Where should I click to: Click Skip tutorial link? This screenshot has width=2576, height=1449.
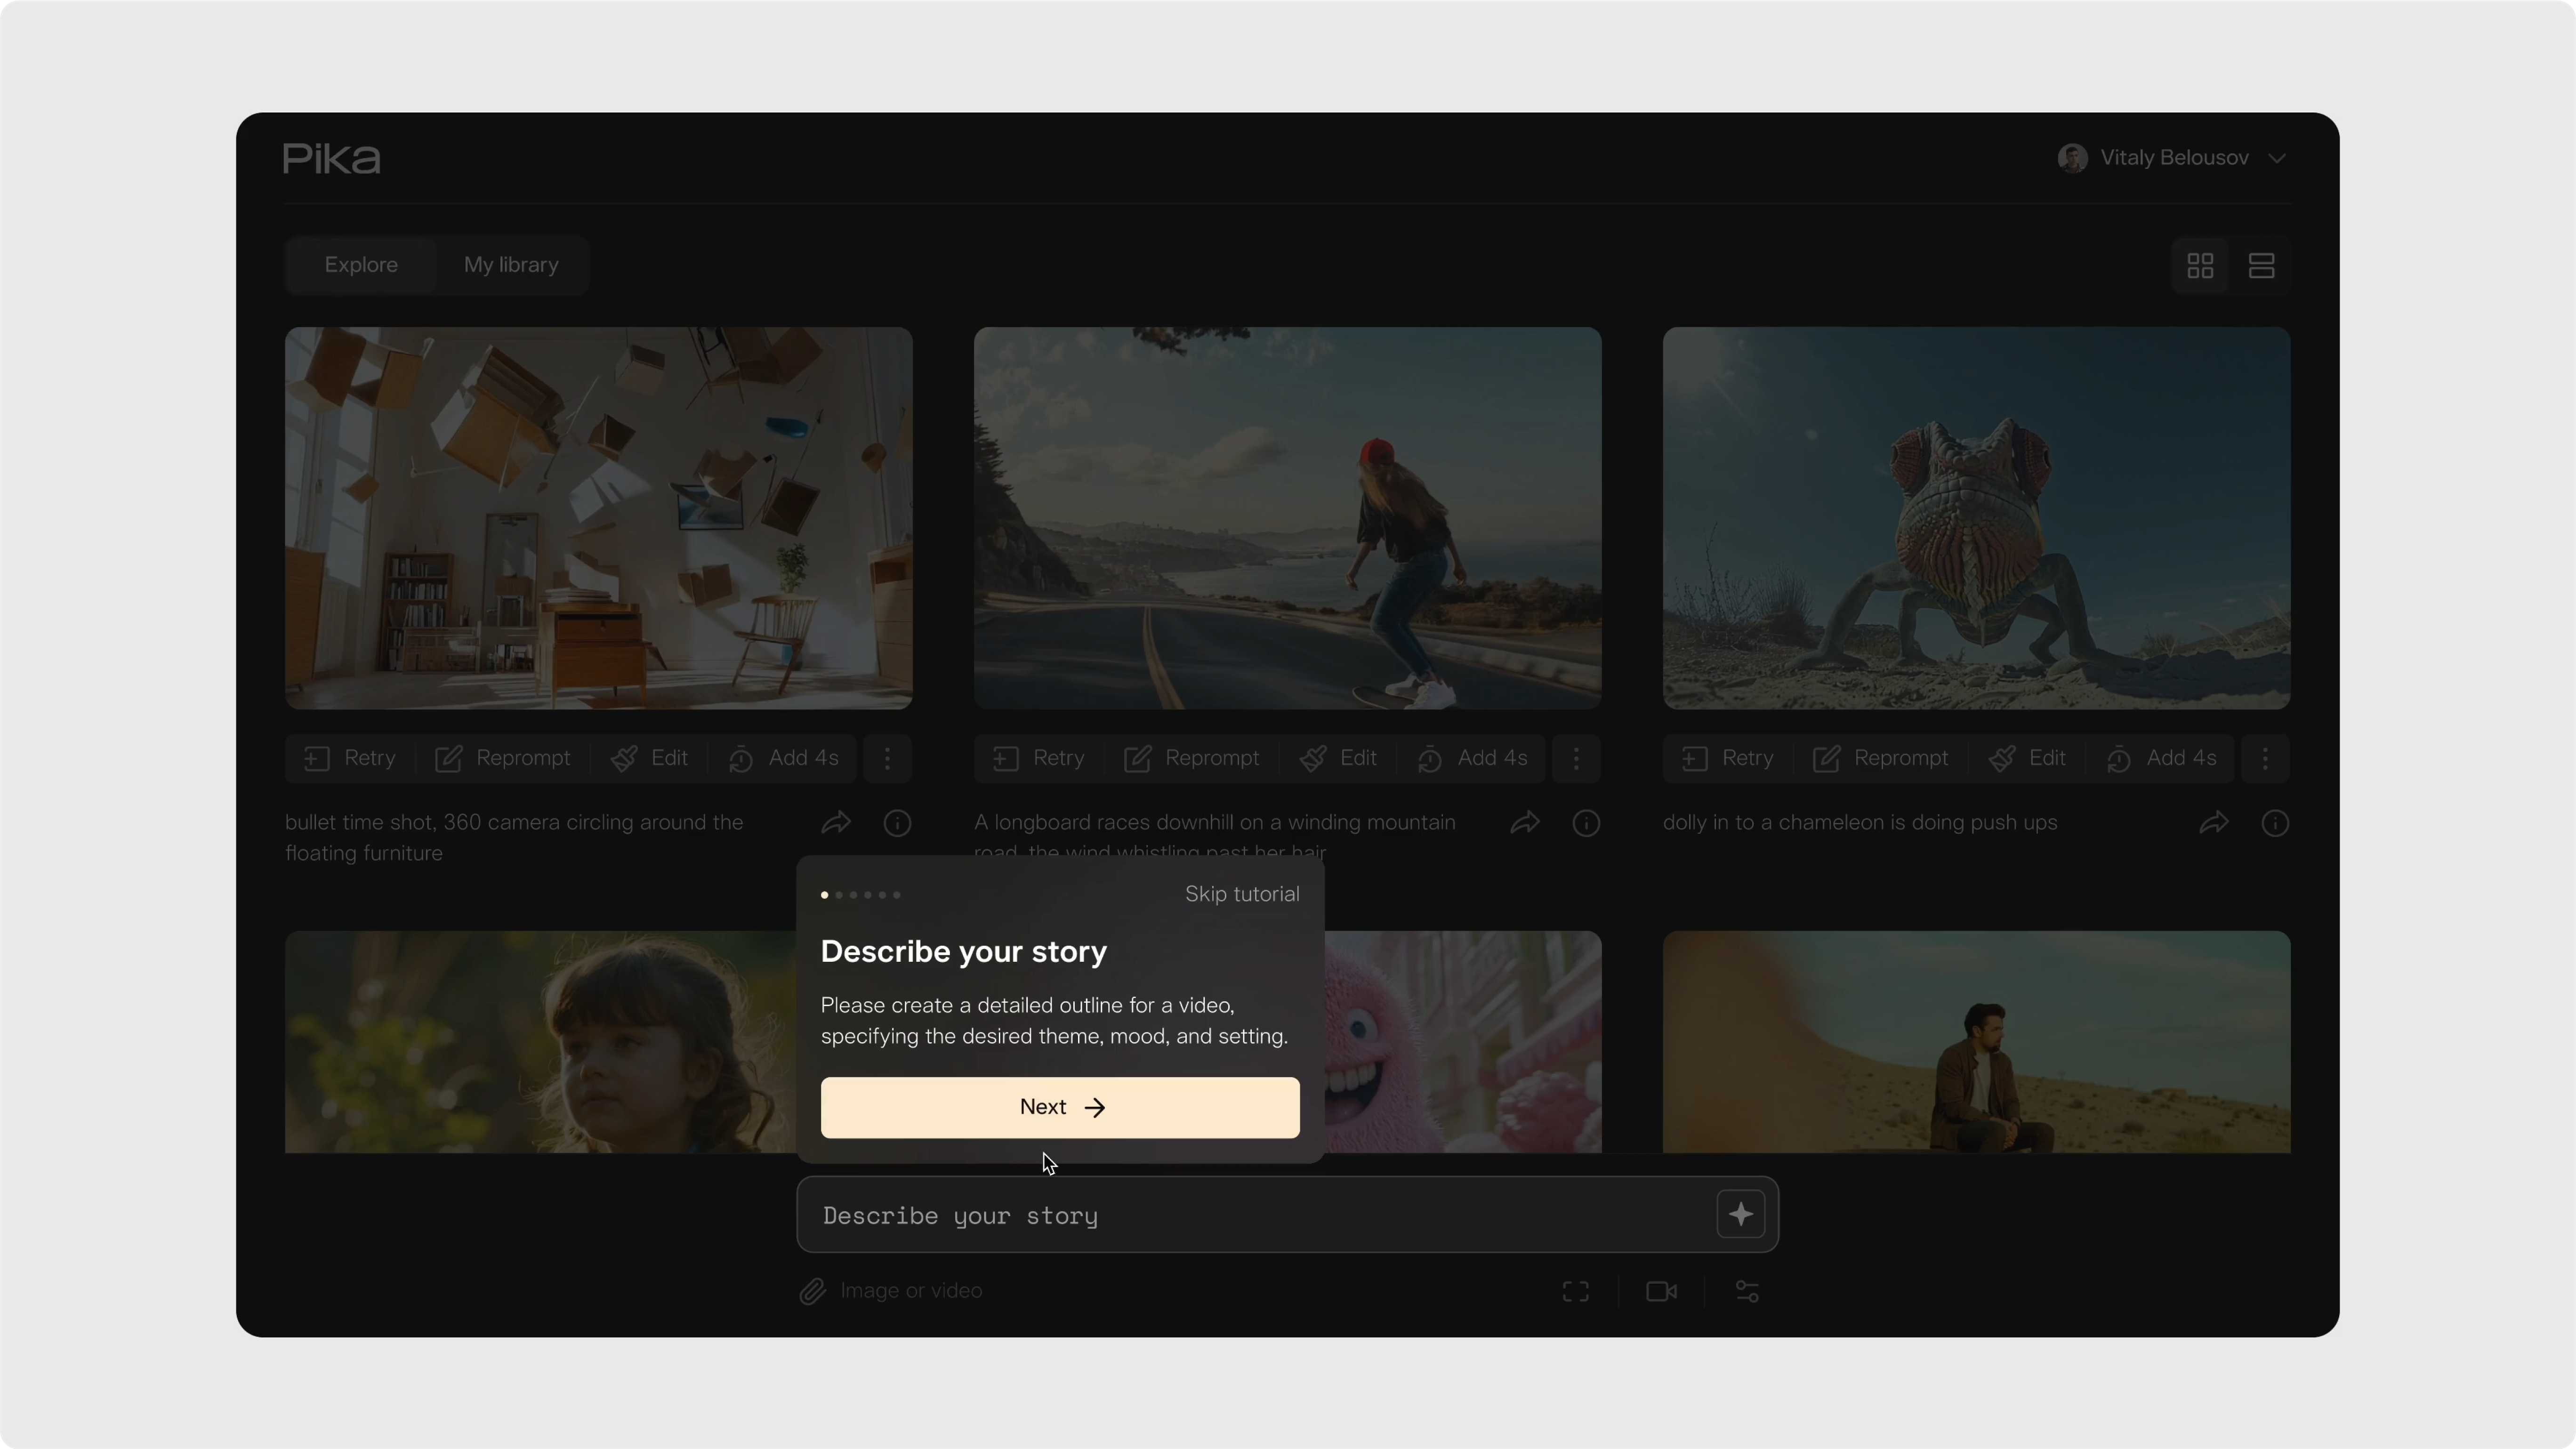(1242, 894)
